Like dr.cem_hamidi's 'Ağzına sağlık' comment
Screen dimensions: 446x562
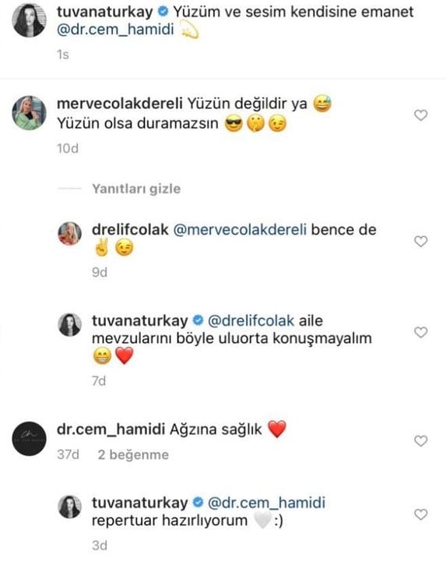pos(420,441)
